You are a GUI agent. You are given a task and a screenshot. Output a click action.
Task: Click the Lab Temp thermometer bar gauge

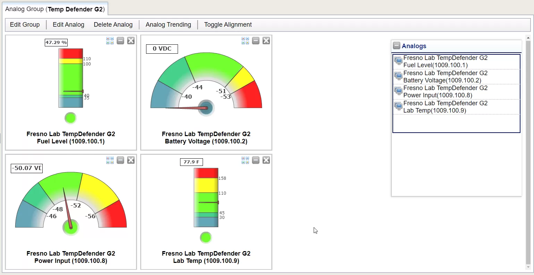coord(206,197)
